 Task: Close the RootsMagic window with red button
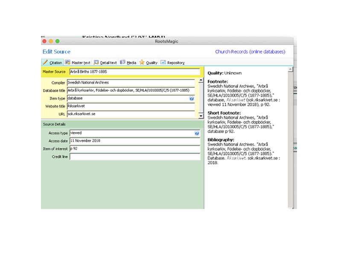tap(44, 41)
